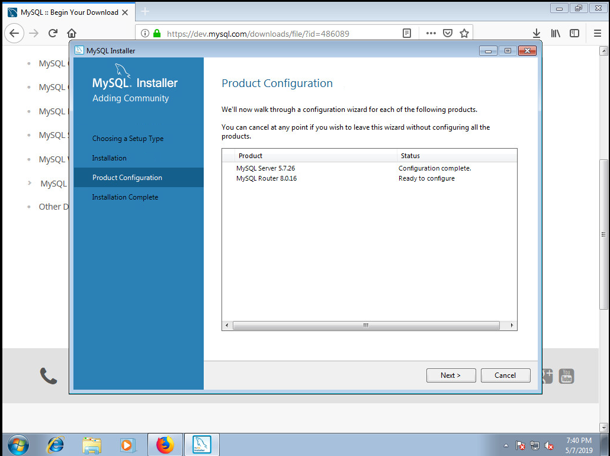Click the left arrow of the product list scrollbar
The width and height of the screenshot is (610, 456).
coord(227,325)
